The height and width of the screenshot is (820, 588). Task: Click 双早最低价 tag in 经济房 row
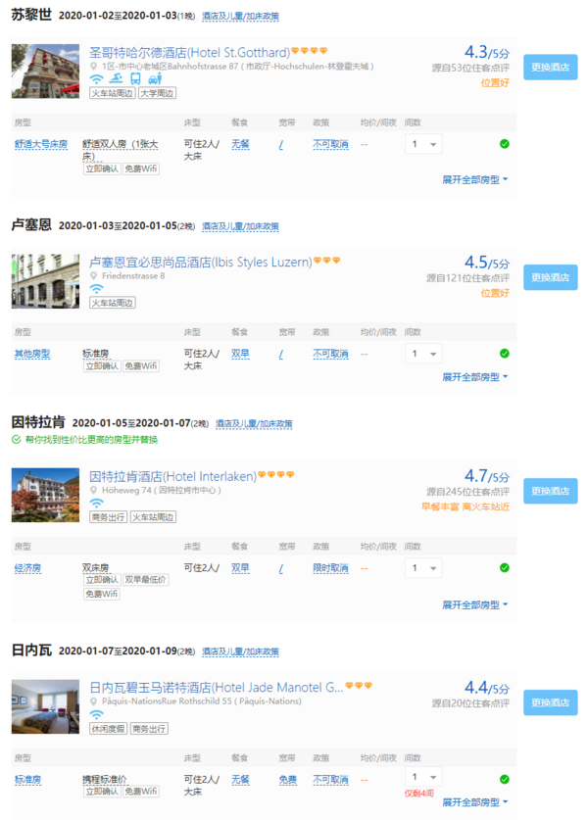pos(145,579)
